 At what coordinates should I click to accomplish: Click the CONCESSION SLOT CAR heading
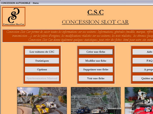(x=95, y=22)
